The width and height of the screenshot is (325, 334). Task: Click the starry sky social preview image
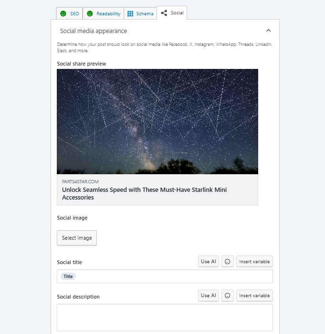tap(157, 122)
